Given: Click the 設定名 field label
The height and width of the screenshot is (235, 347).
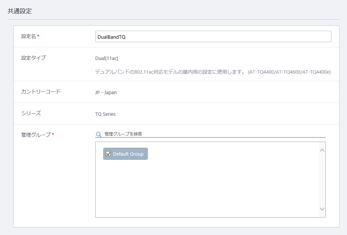Looking at the screenshot, I should click(28, 36).
